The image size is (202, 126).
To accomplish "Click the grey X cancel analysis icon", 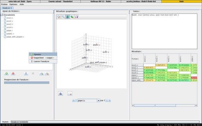I will click(x=33, y=73).
